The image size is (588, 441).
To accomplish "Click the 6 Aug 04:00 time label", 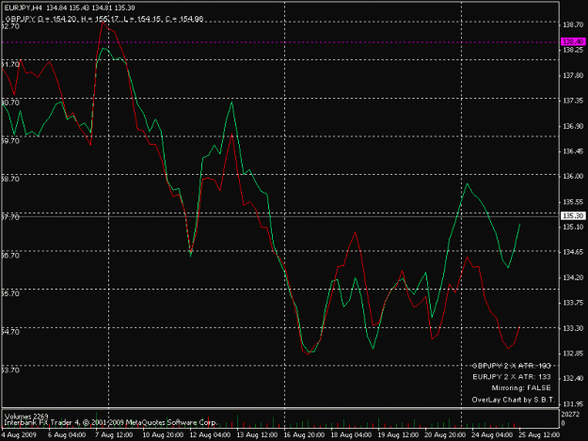I will click(67, 435).
